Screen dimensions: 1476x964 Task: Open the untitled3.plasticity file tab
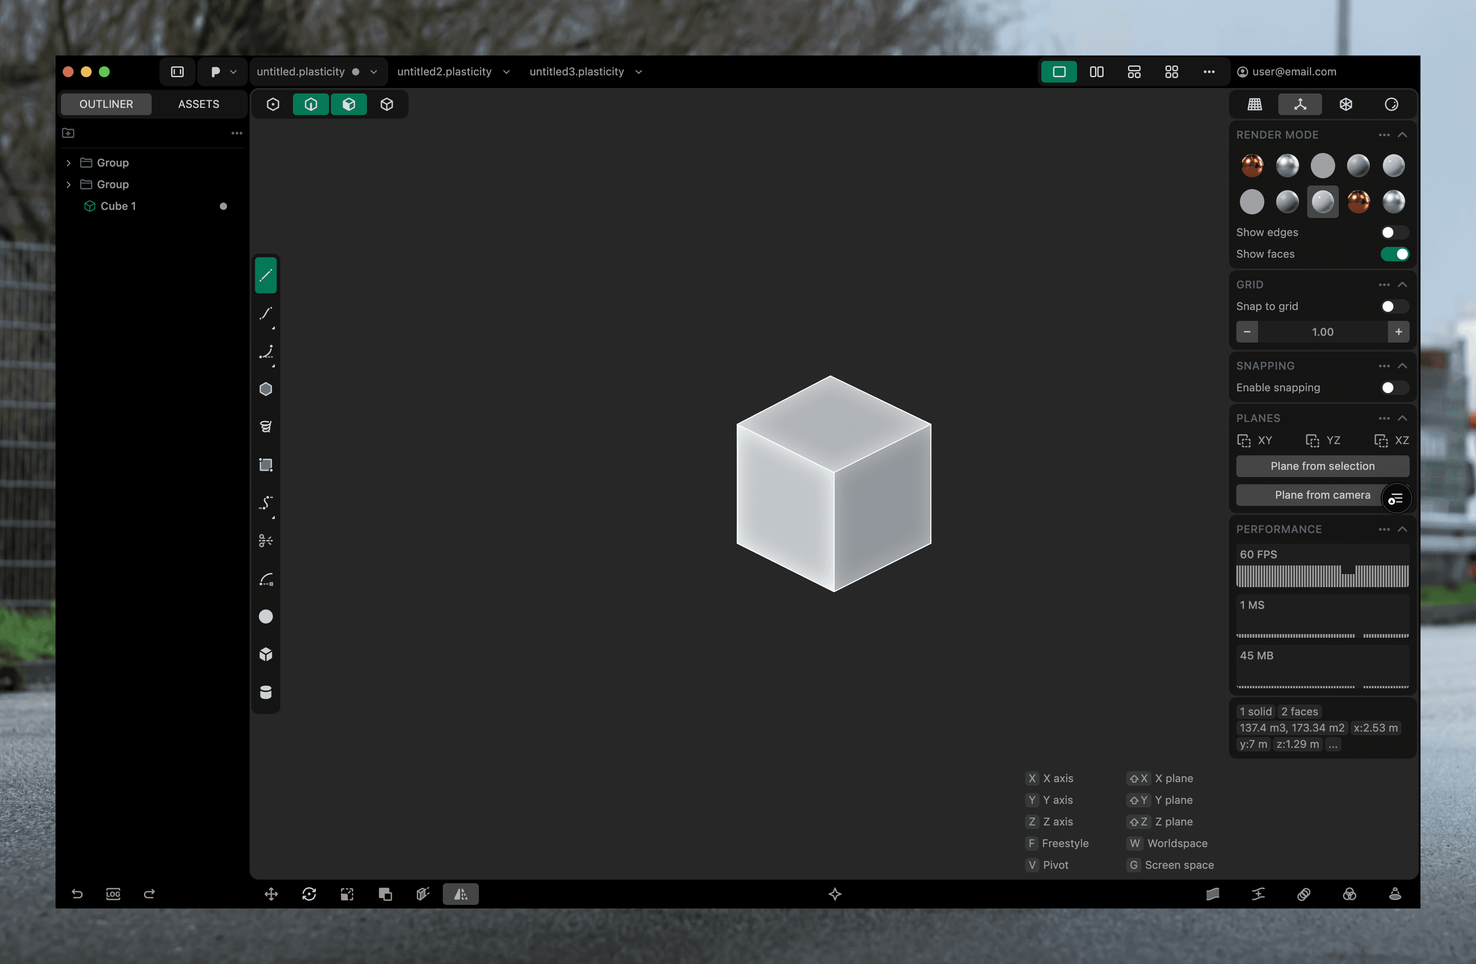click(576, 72)
